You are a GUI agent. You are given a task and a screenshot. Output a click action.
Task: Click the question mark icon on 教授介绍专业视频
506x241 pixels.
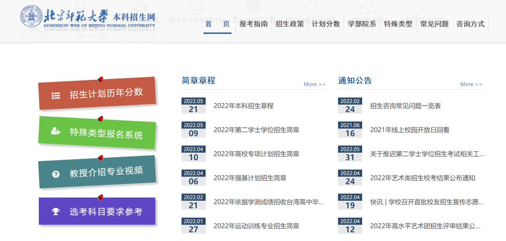tap(56, 174)
